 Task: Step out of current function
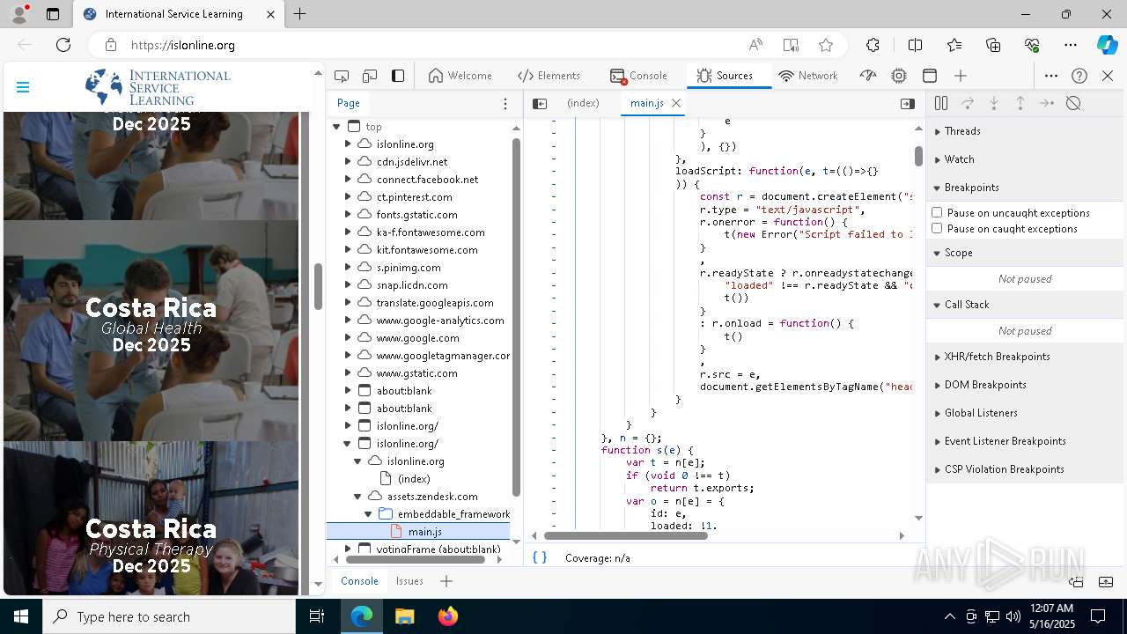[1020, 103]
